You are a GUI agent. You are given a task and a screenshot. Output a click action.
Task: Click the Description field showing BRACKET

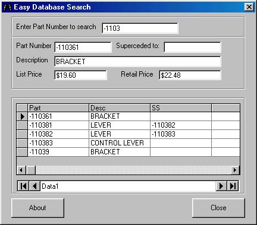point(137,62)
